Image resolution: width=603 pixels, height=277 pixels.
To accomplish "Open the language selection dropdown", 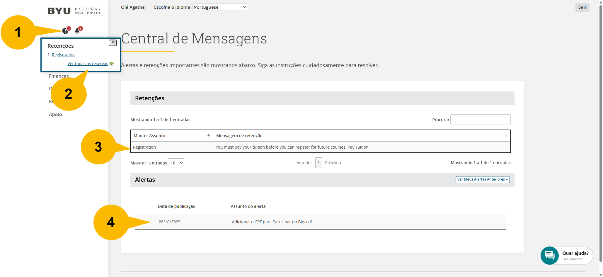I will coord(220,7).
